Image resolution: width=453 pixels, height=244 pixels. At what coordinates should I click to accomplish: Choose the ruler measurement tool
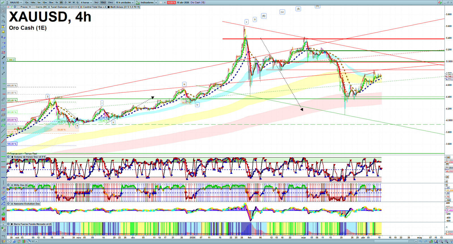[x=3, y=99]
